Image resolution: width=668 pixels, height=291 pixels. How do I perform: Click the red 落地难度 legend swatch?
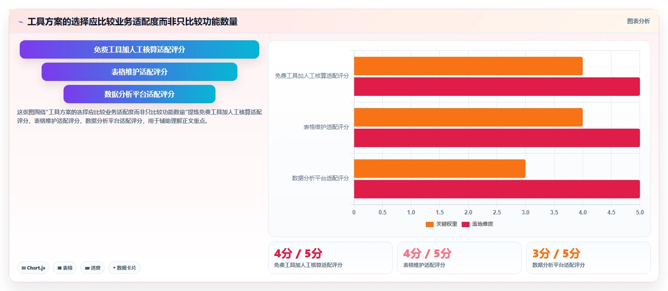click(x=466, y=224)
